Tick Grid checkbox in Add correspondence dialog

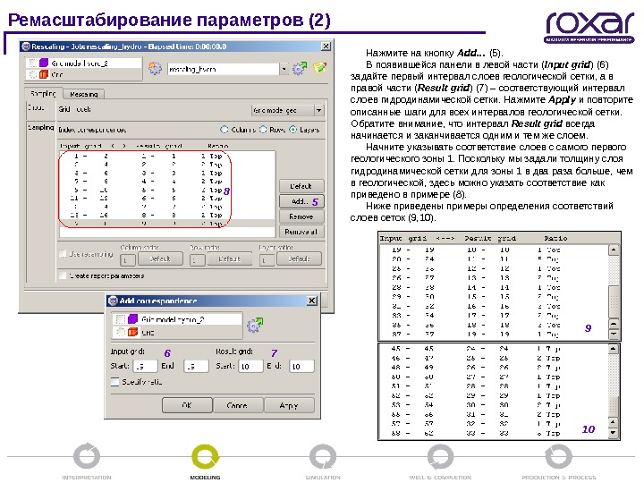(x=121, y=332)
